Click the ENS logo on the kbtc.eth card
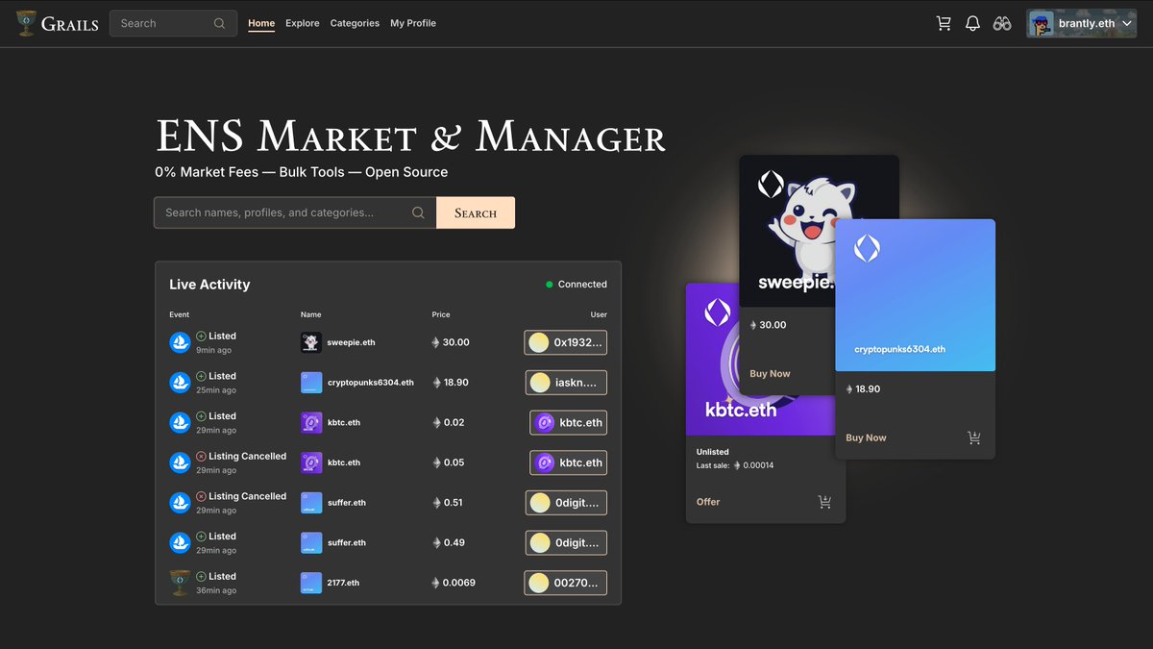 [718, 312]
